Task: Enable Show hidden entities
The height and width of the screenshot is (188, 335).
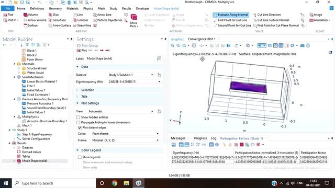Action: coord(78,117)
